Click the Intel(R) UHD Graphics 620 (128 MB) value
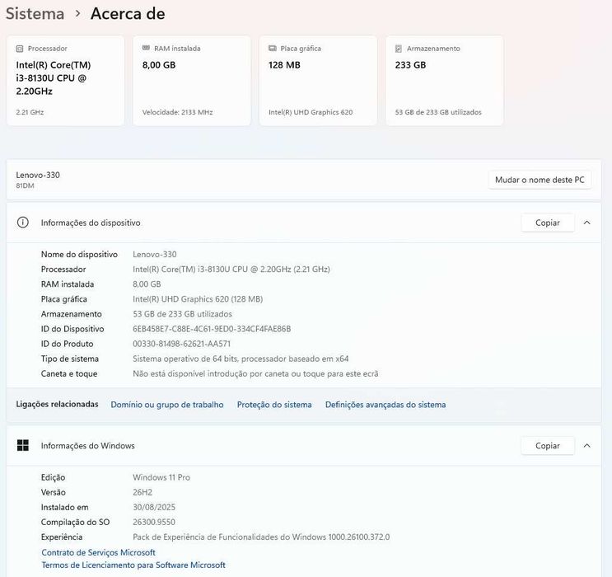The image size is (612, 577). click(198, 299)
